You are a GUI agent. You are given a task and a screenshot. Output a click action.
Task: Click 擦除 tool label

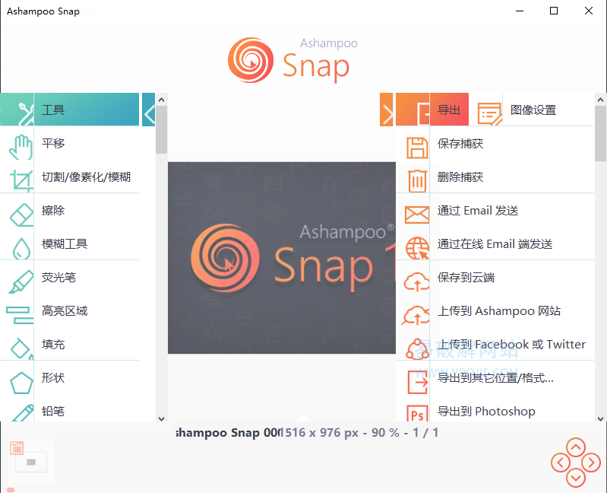[53, 211]
